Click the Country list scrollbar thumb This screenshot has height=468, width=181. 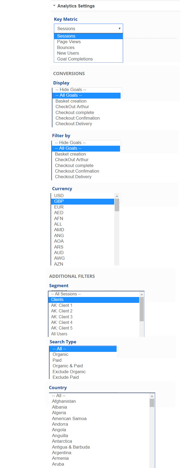tap(152, 403)
